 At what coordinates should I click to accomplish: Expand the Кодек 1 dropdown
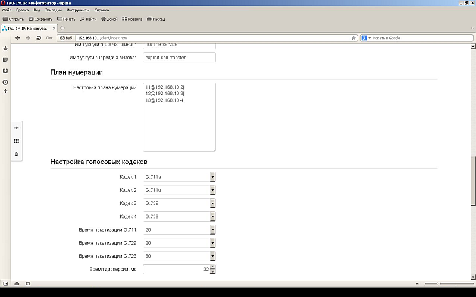(x=212, y=177)
